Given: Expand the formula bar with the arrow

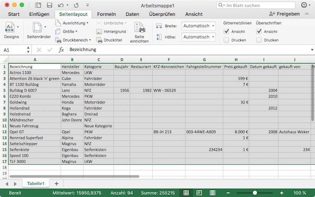Looking at the screenshot, I should pos(312,50).
